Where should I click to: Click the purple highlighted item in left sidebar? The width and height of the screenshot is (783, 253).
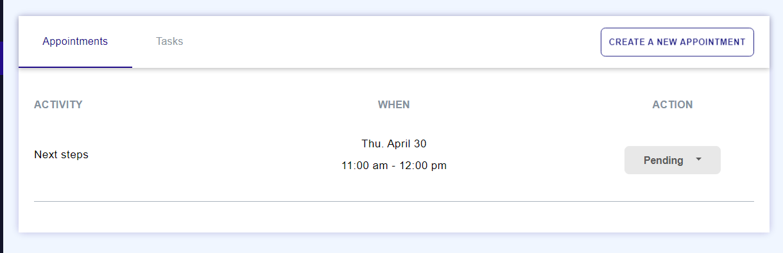[x=2, y=59]
